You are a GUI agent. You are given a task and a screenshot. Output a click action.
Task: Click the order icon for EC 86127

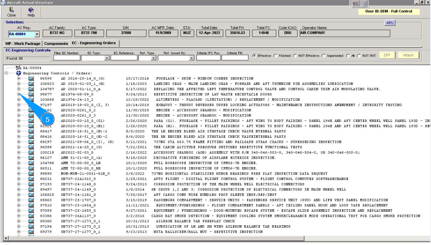point(31,158)
